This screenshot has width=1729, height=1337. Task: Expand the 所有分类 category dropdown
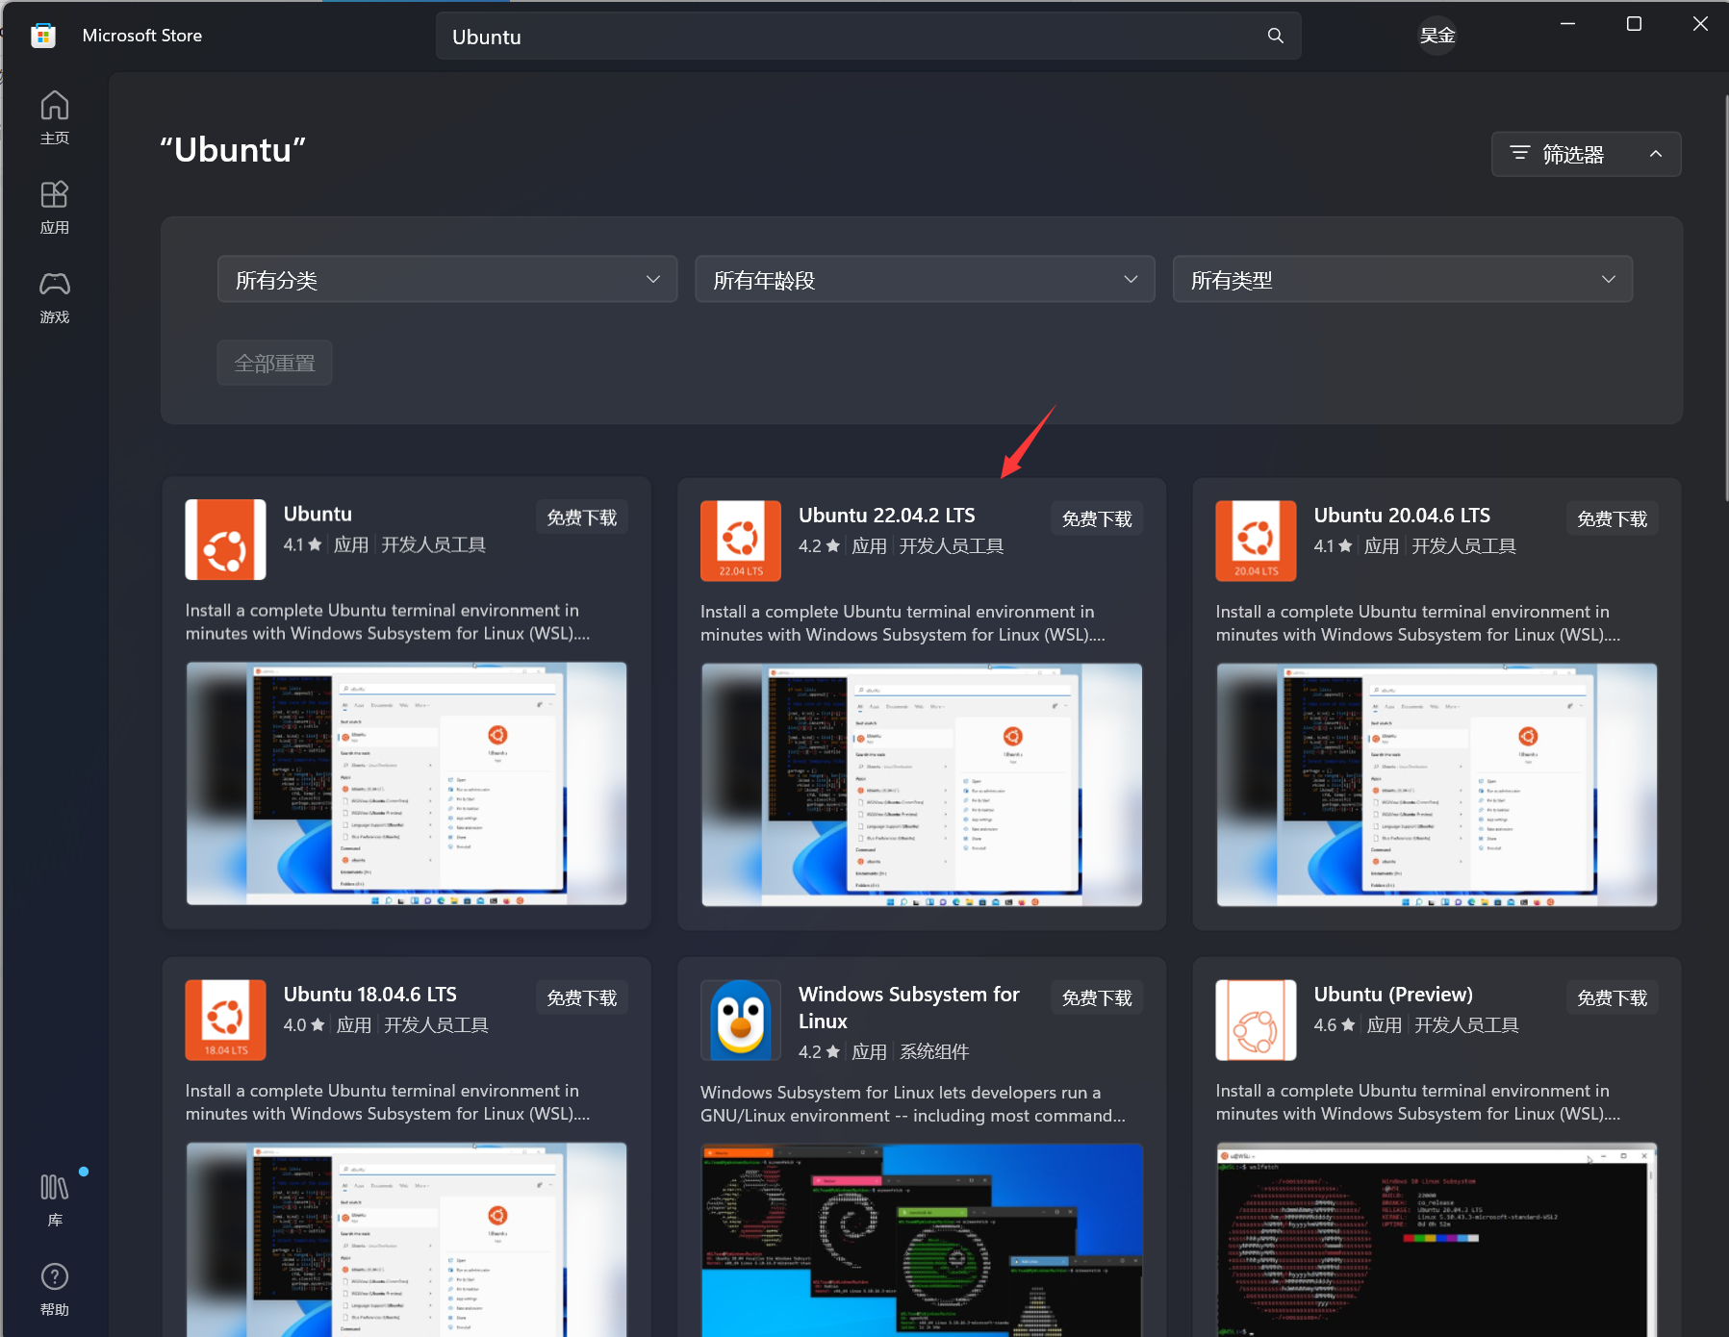[x=447, y=279]
